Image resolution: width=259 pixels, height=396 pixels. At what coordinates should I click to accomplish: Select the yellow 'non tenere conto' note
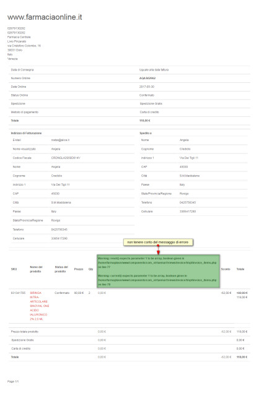tap(158, 242)
